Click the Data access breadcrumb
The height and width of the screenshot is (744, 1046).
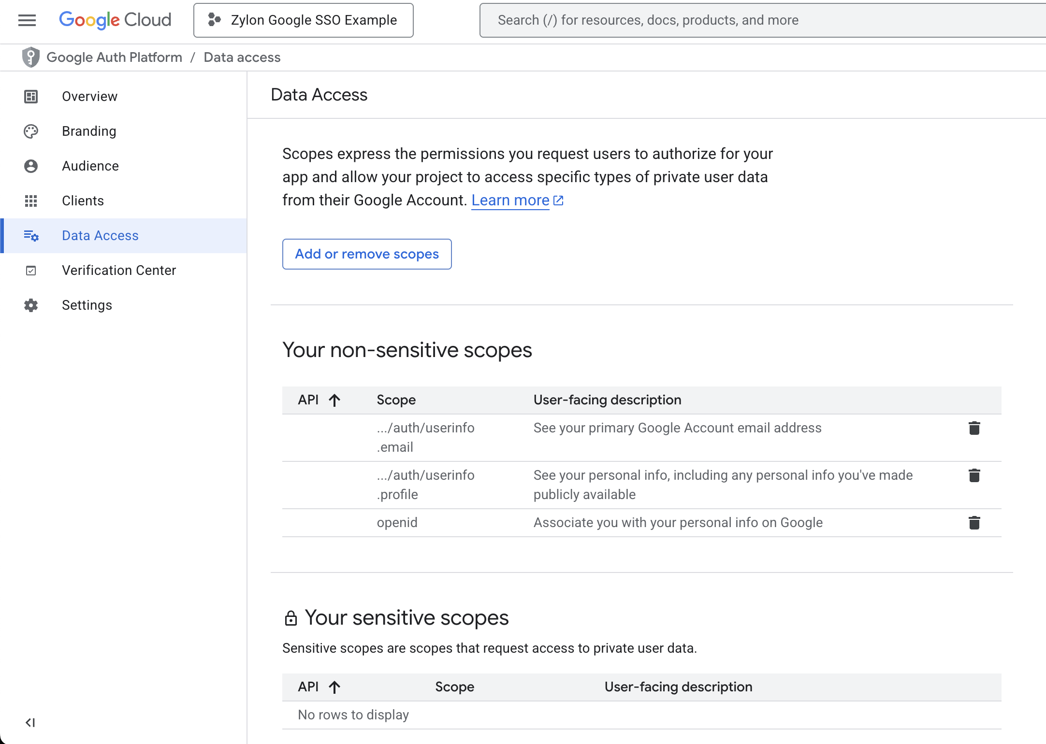click(x=242, y=57)
